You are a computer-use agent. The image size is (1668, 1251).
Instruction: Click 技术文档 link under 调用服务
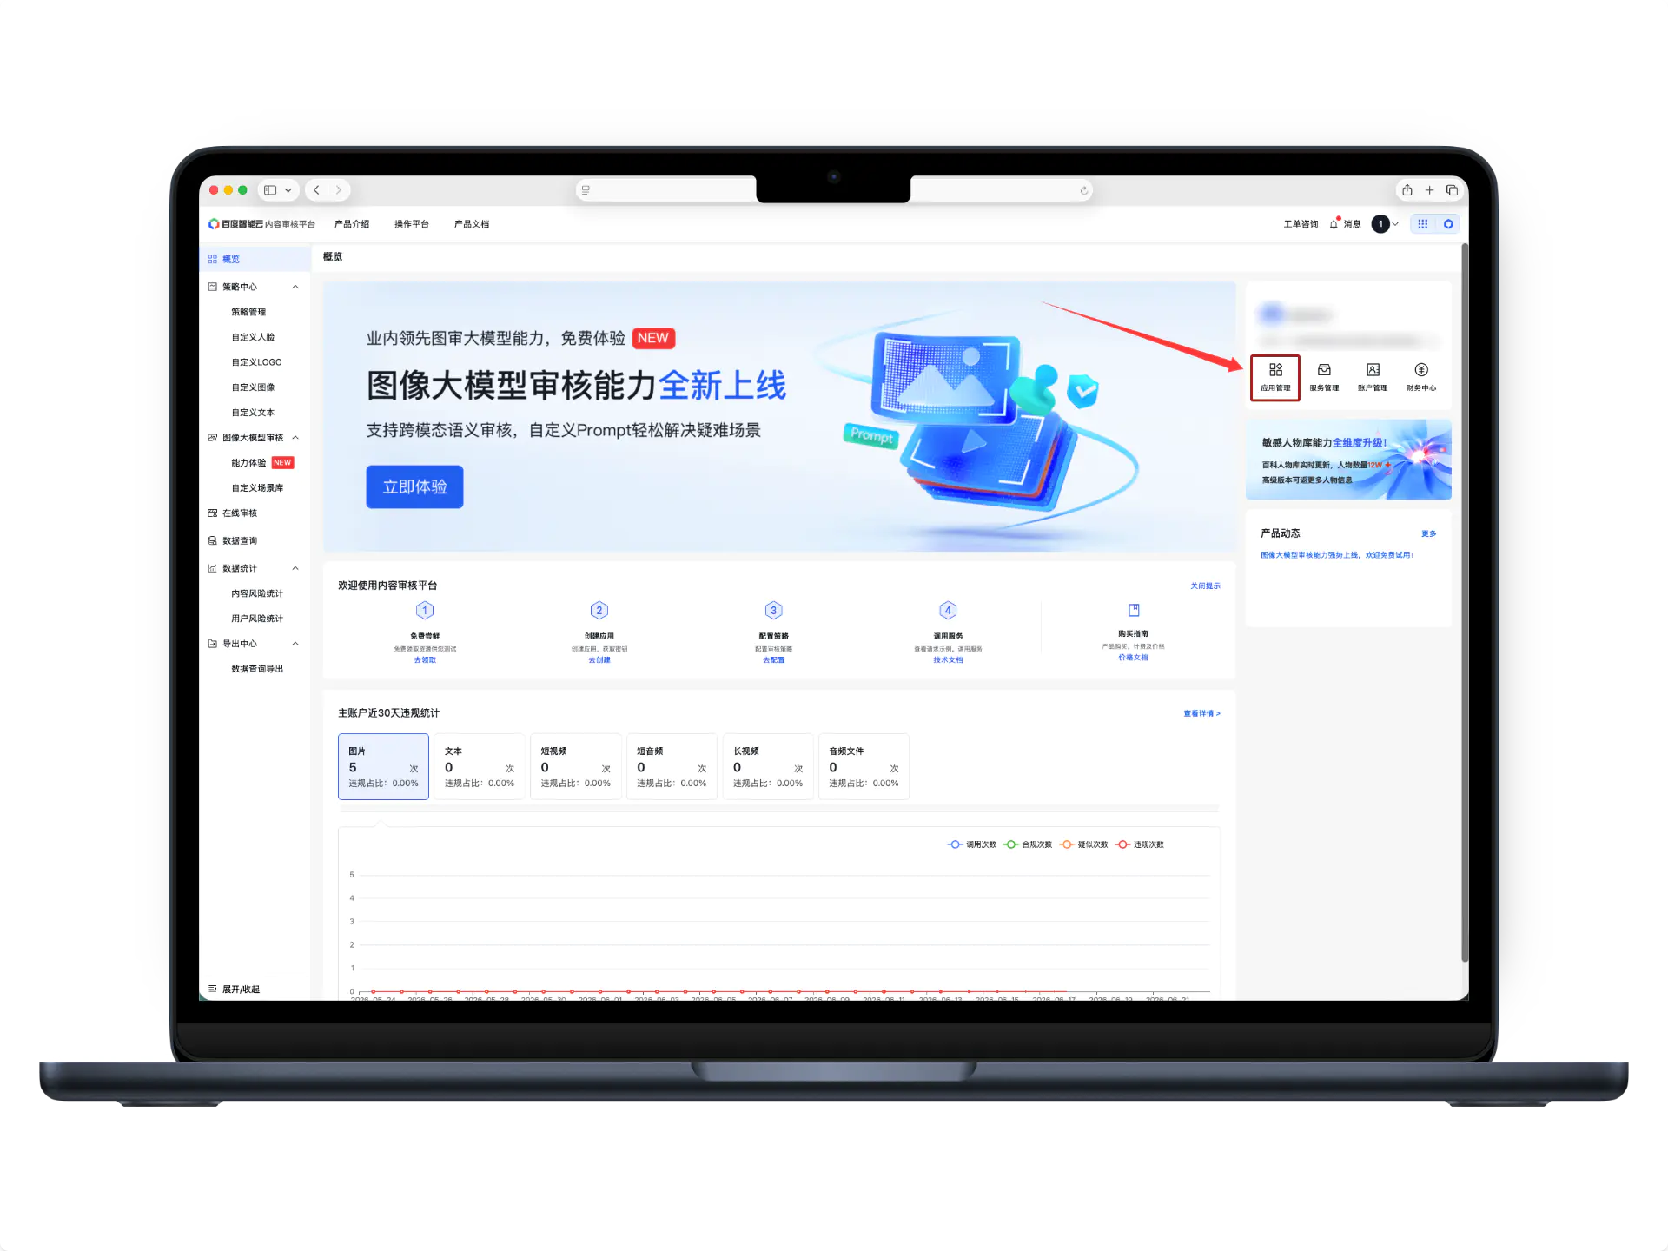948,660
